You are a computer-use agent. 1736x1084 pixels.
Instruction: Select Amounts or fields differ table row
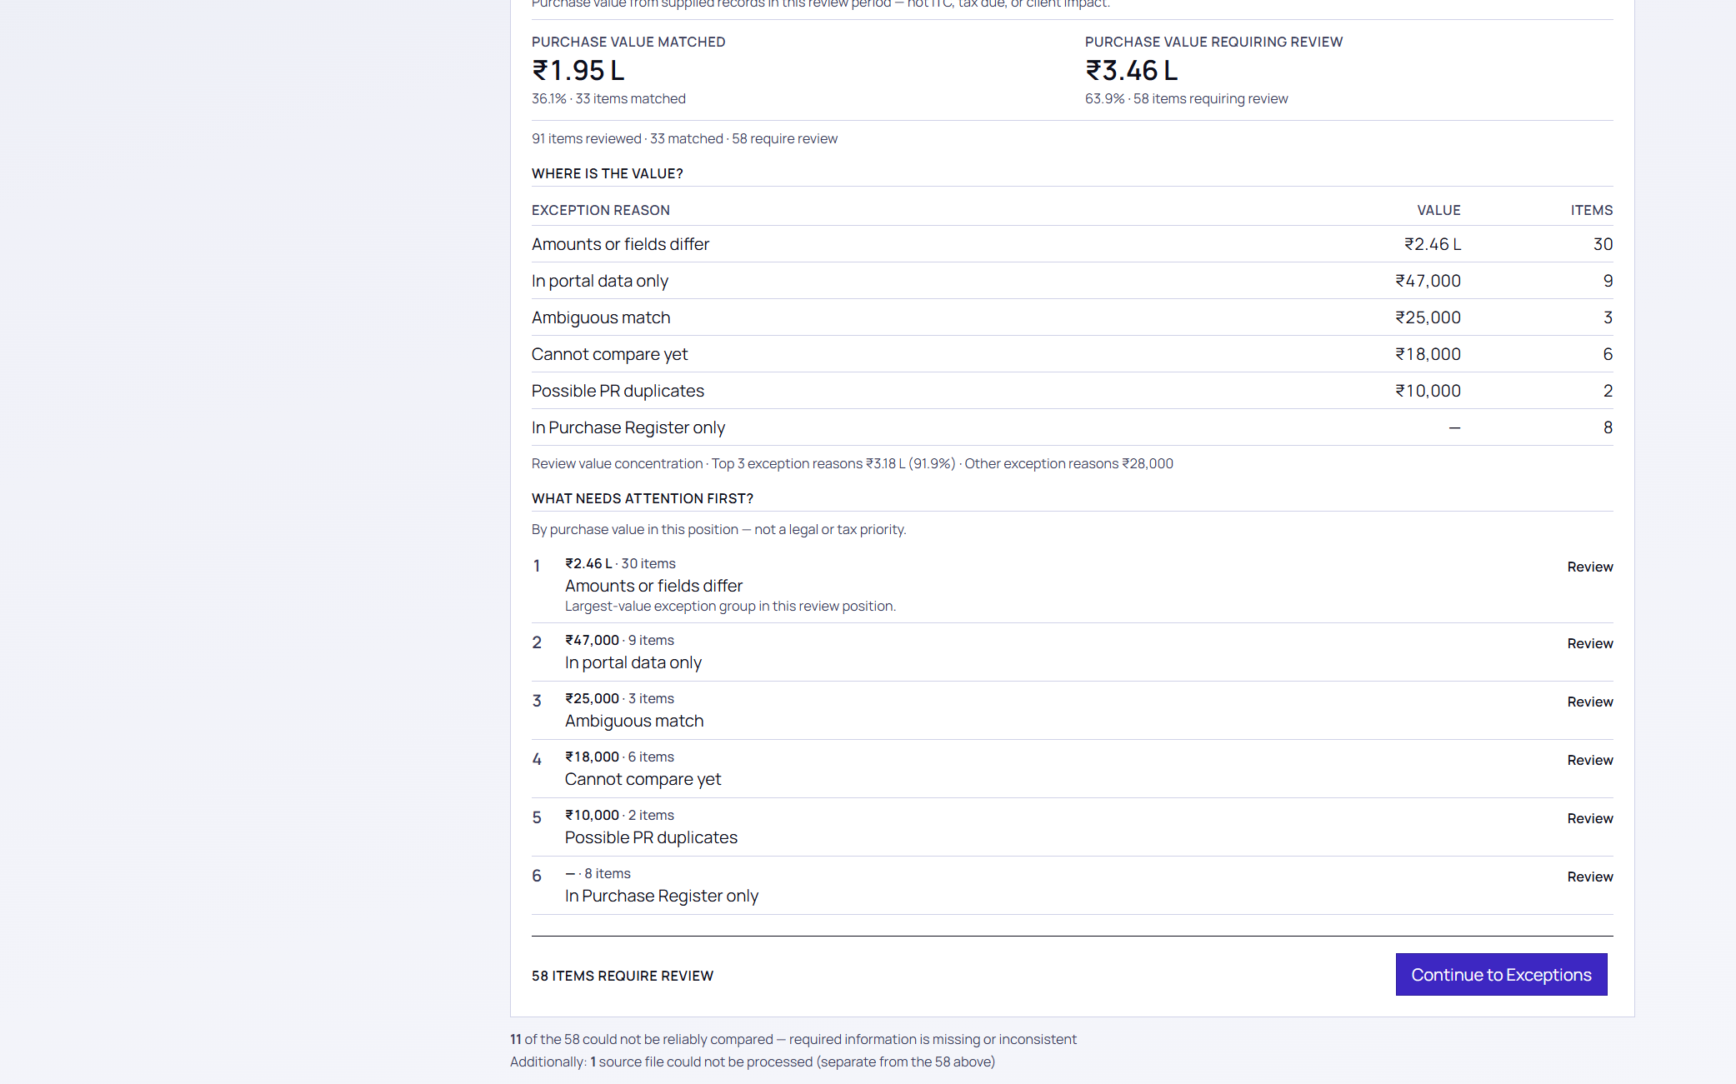pyautogui.click(x=1072, y=244)
